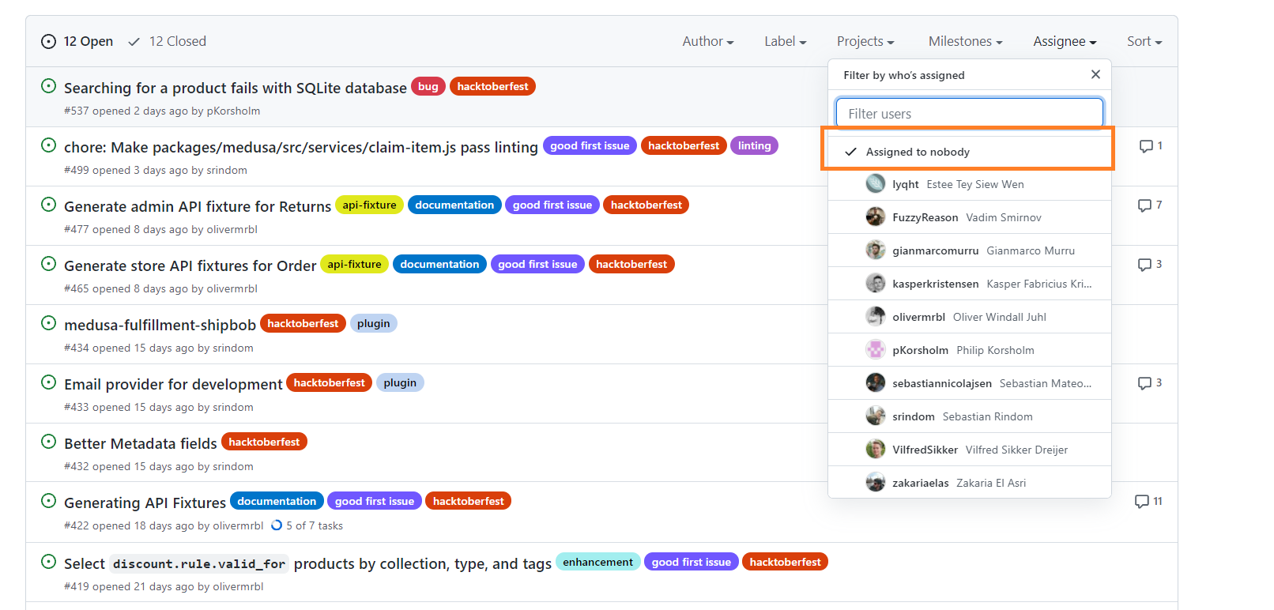This screenshot has height=610, width=1274.
Task: Click comment icon on Generating API Fixtures issue
Action: coord(1141,502)
